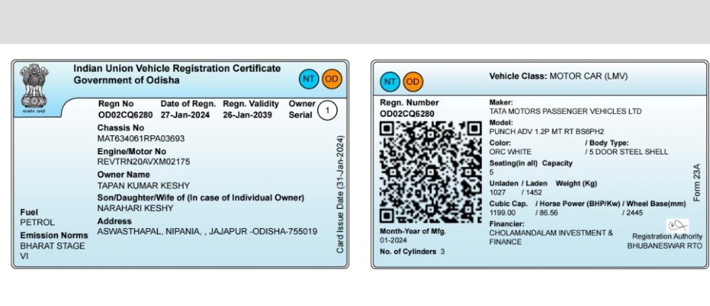Viewport: 710px width, 306px height.
Task: Click the 'Regn. Validity' label
Action: coord(251,104)
